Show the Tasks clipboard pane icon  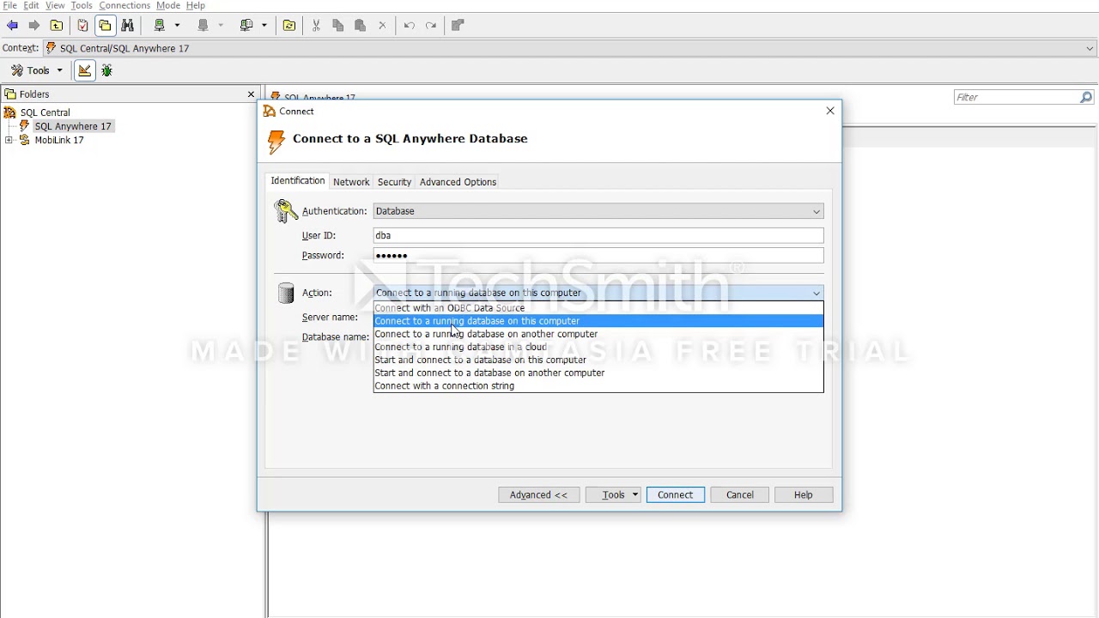pyautogui.click(x=82, y=26)
